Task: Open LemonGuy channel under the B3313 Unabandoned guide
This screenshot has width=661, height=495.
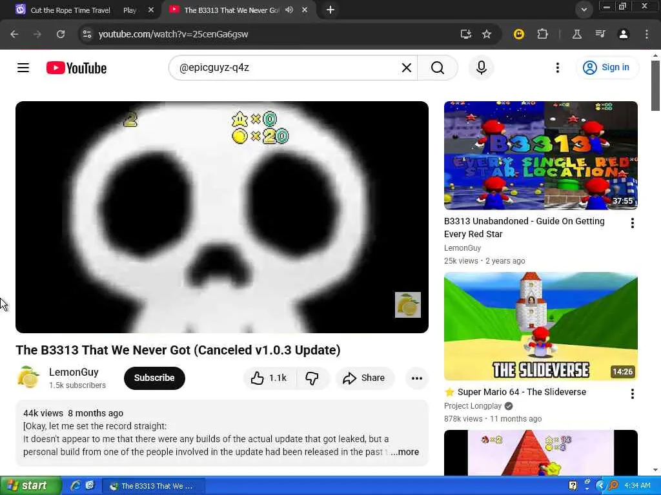Action: click(462, 248)
